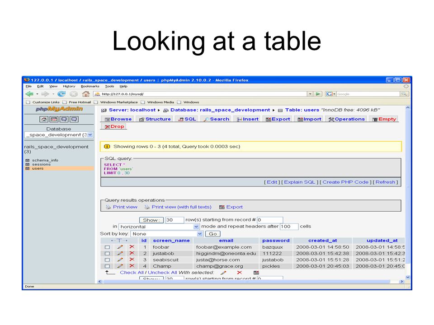Click the Empty table tab
This screenshot has height=325, width=434.
pyautogui.click(x=384, y=119)
